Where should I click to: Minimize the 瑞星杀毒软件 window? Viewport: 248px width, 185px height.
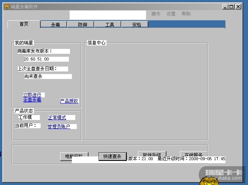[x=225, y=7]
